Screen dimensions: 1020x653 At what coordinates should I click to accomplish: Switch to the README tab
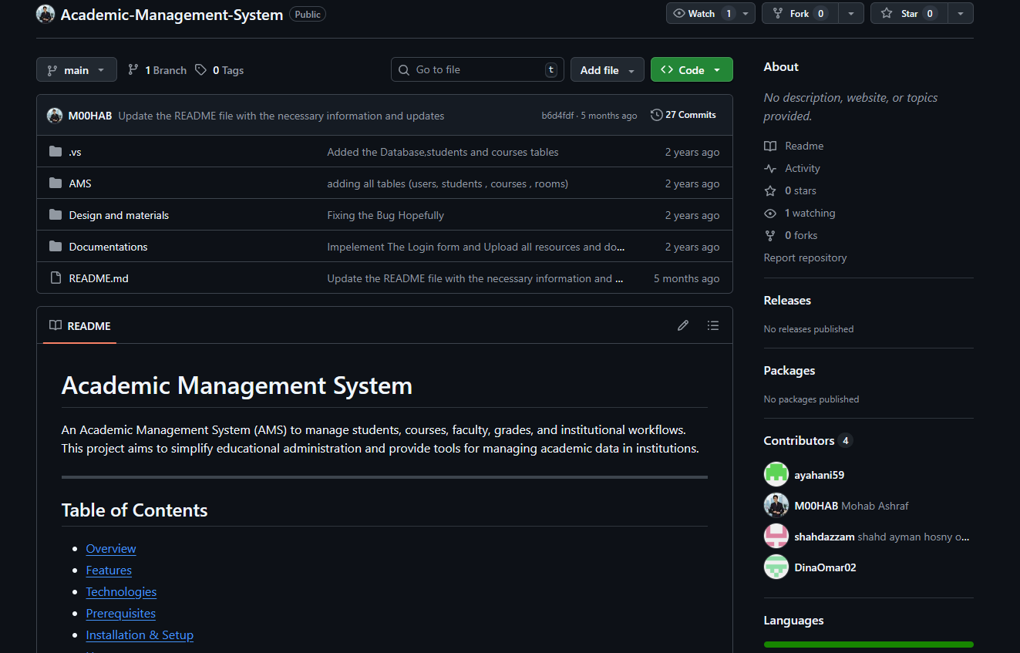79,325
